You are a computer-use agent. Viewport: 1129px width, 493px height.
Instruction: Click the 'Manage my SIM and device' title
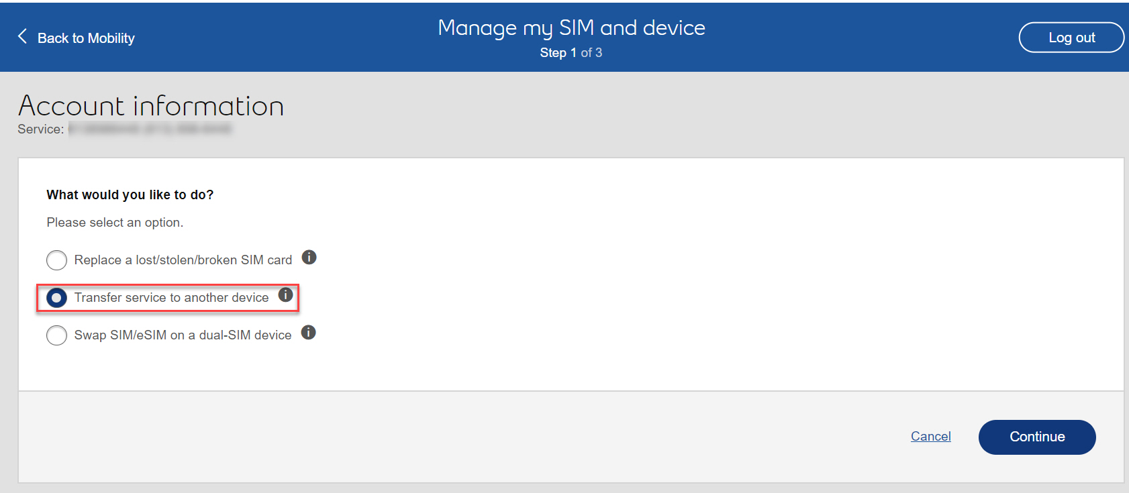pos(571,28)
